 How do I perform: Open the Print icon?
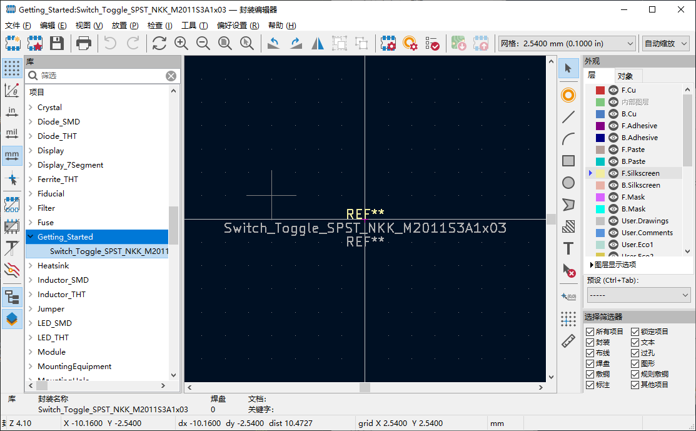(83, 44)
